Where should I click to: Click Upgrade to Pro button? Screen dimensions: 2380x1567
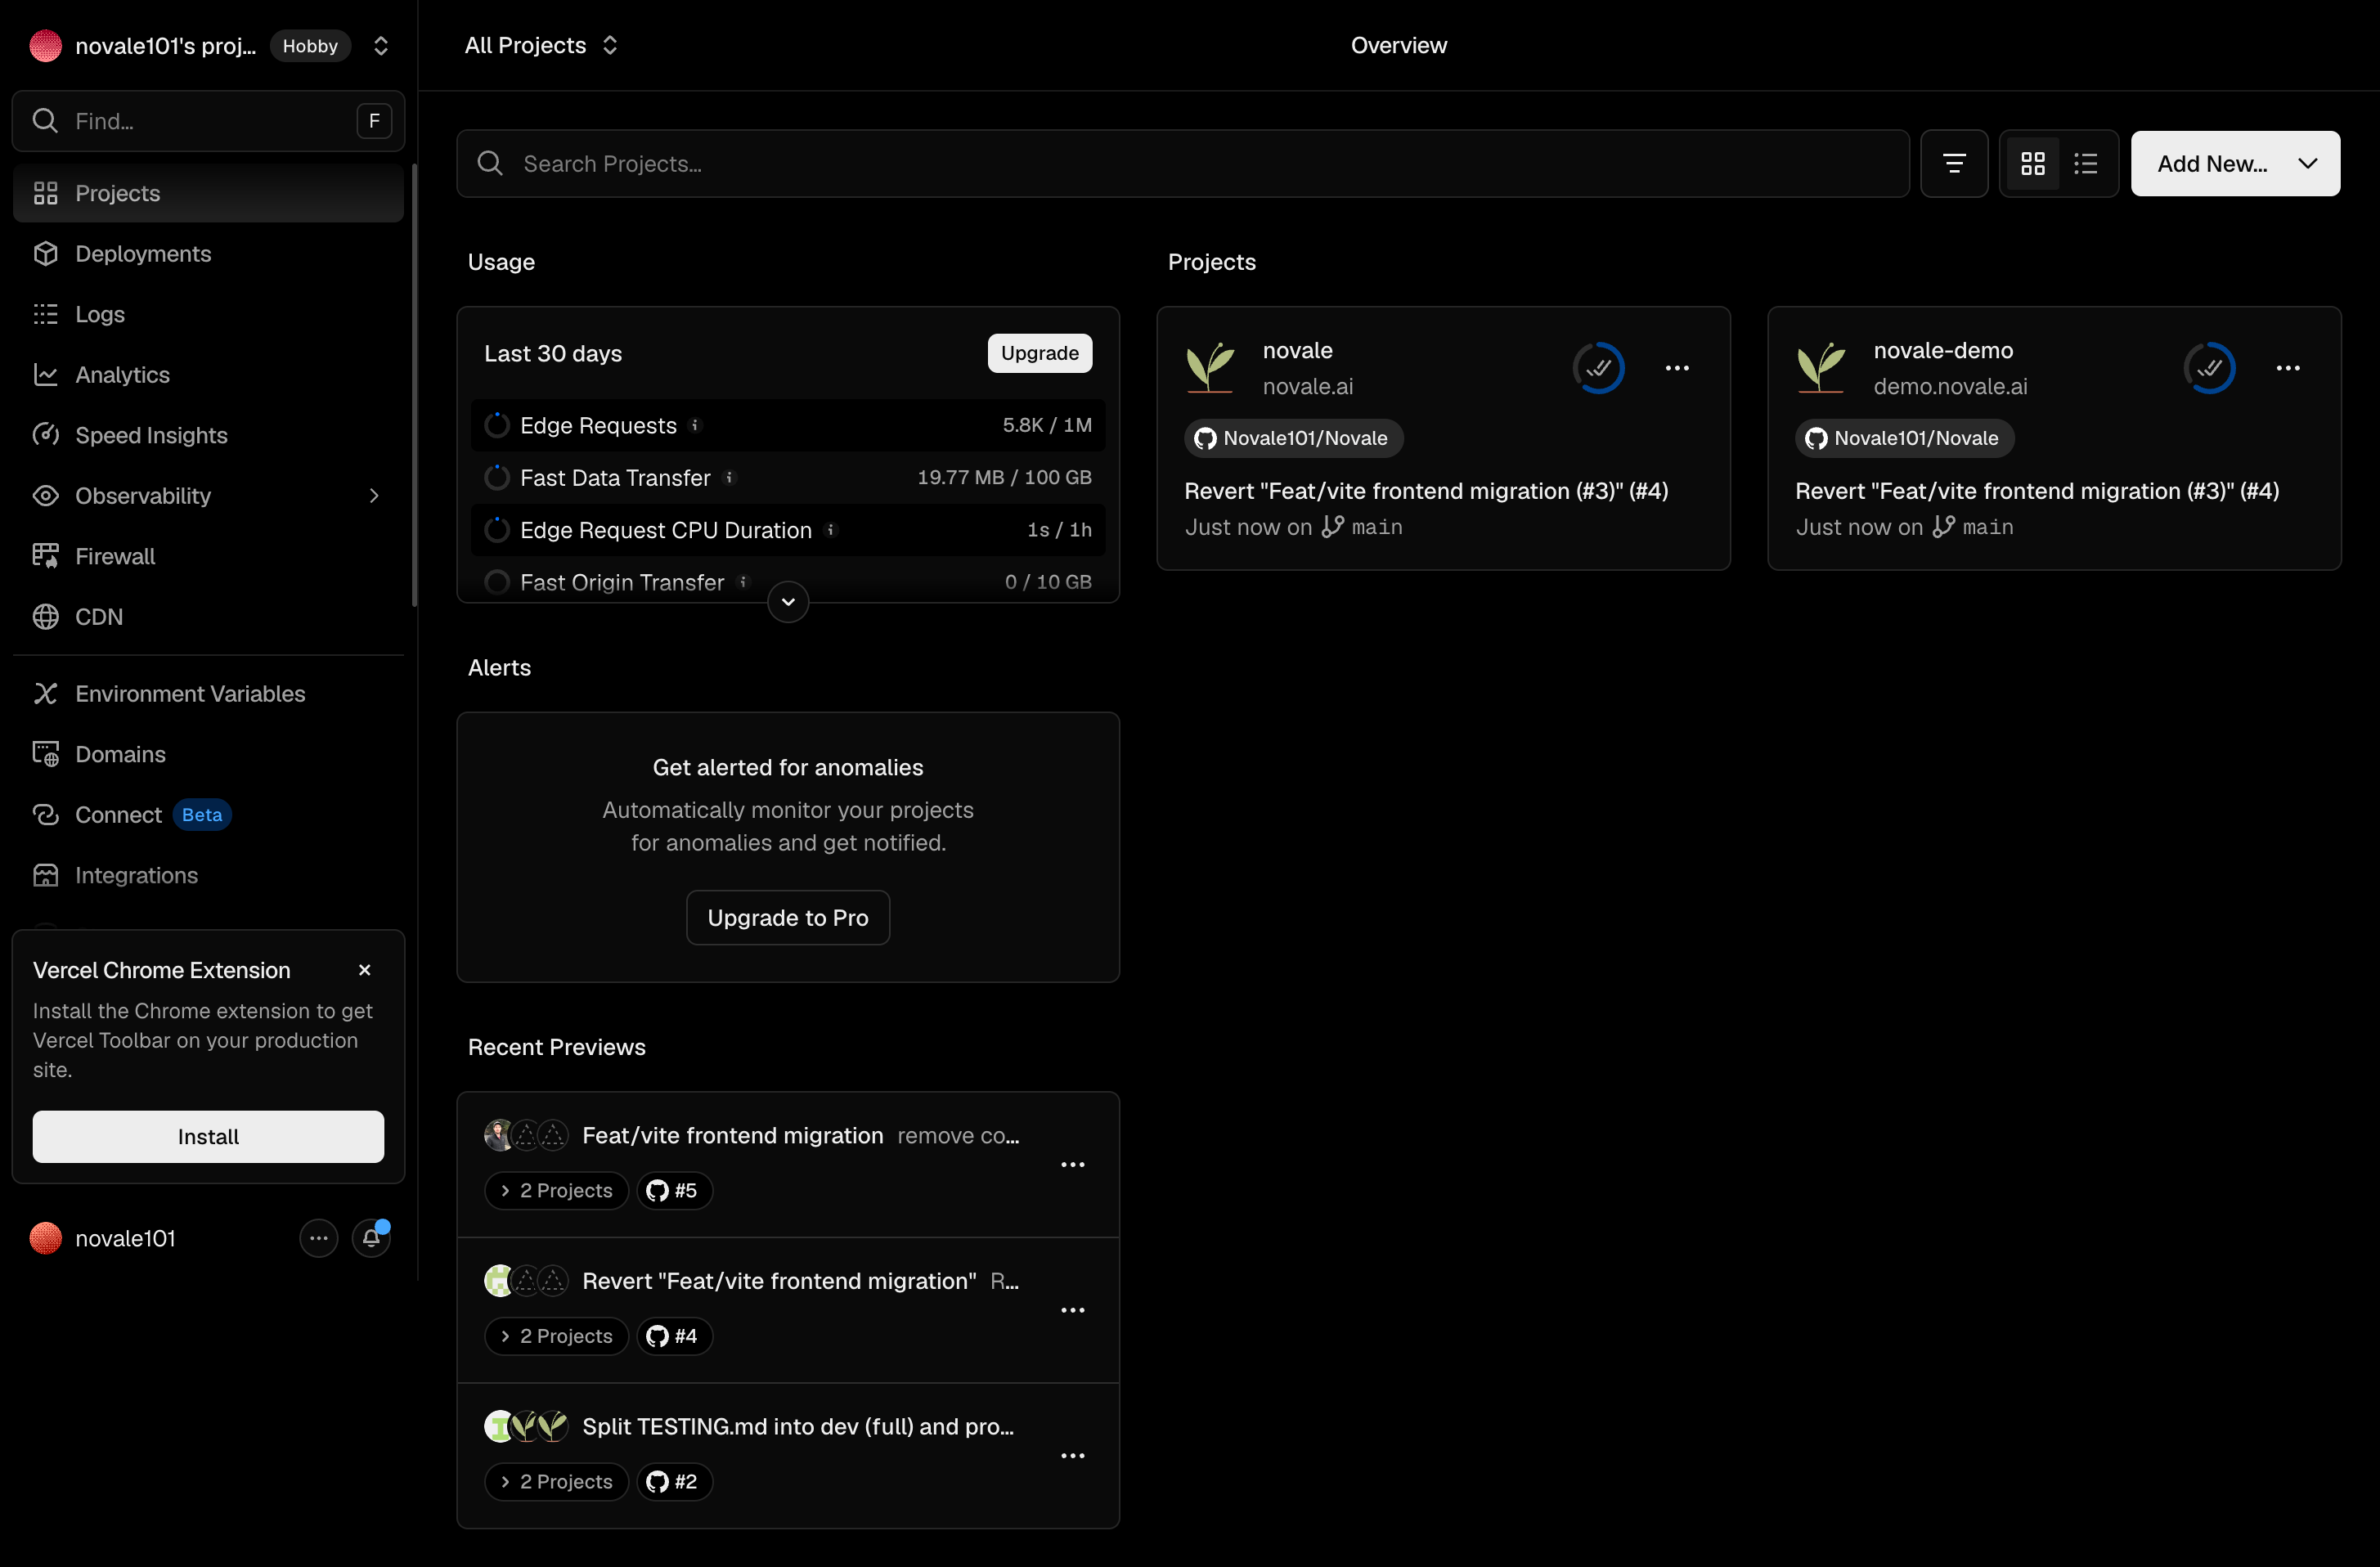pyautogui.click(x=788, y=917)
